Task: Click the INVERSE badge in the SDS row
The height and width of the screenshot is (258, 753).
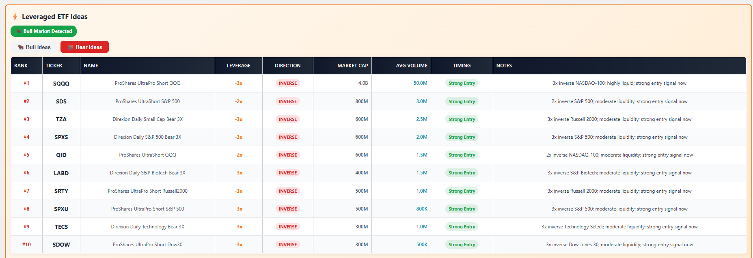Action: 287,101
